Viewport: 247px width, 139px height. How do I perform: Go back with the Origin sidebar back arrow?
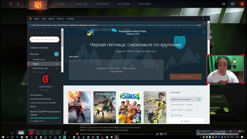42,32
